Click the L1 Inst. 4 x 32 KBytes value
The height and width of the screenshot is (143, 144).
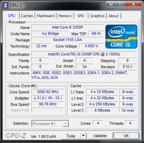[x=102, y=98]
